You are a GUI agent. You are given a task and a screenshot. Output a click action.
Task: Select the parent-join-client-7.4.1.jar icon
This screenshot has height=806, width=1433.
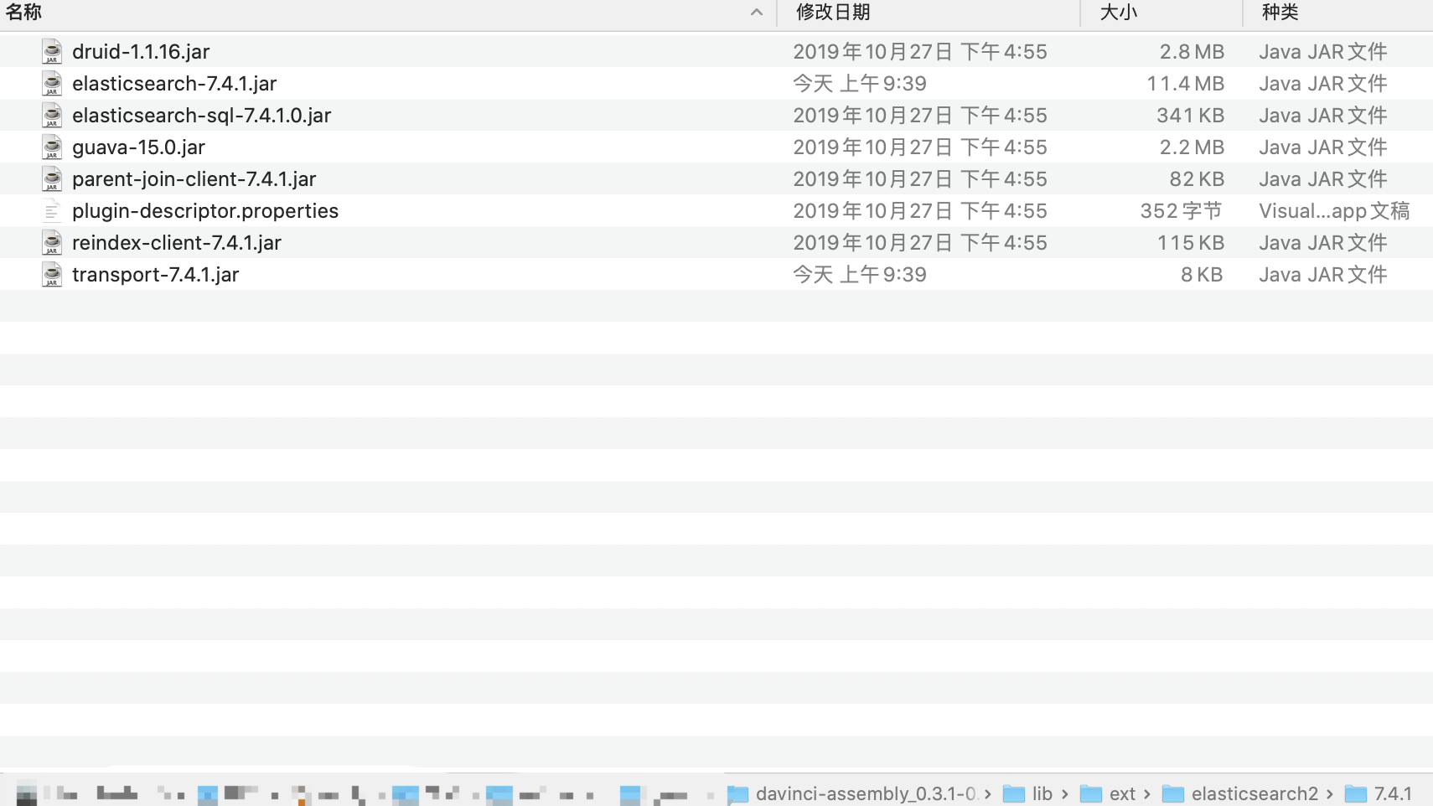click(x=51, y=178)
